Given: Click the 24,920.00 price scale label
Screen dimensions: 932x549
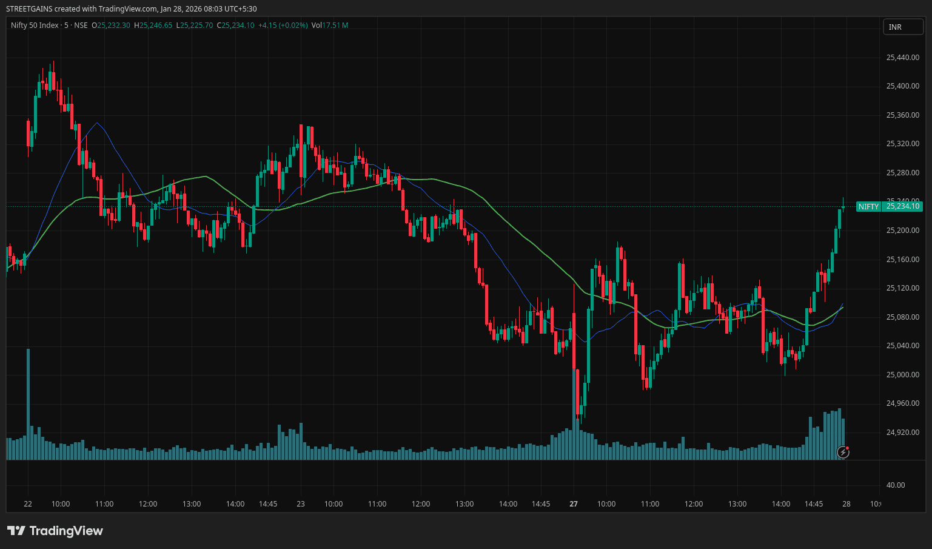Looking at the screenshot, I should tap(902, 433).
